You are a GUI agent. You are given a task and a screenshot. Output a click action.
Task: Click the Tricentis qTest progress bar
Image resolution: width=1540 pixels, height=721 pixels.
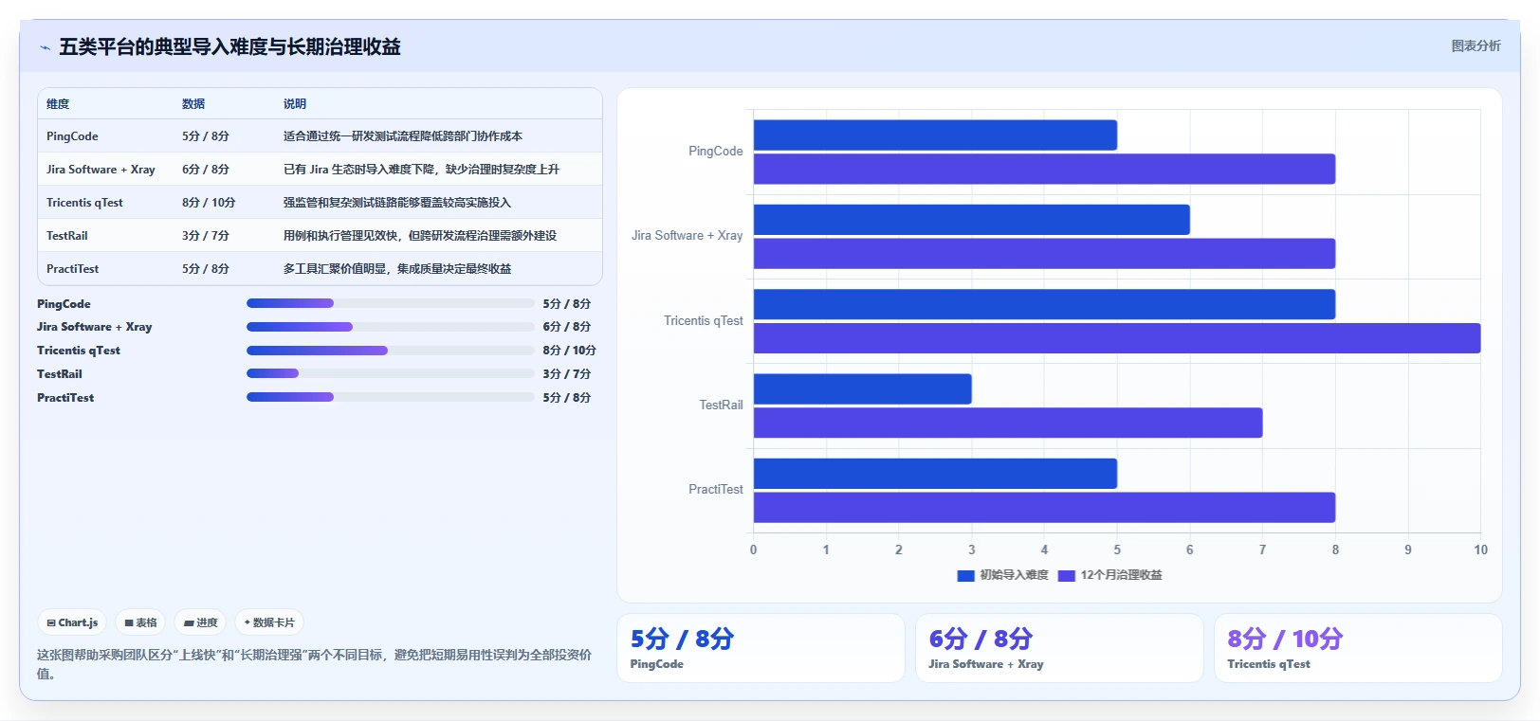(x=391, y=351)
